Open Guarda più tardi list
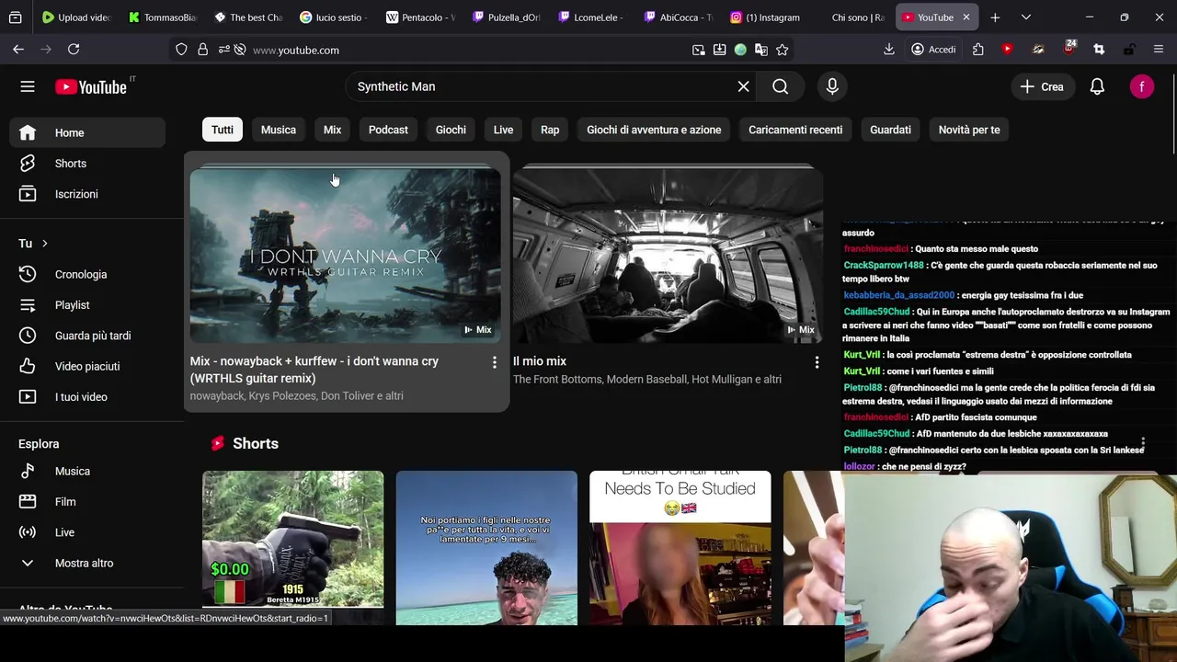The height and width of the screenshot is (662, 1177). tap(87, 336)
